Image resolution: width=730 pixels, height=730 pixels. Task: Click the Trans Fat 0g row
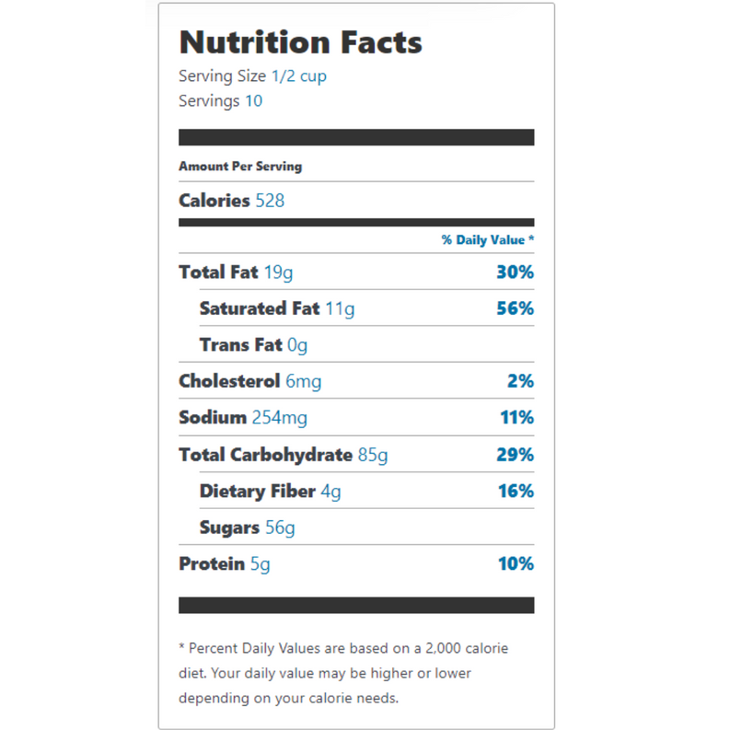coord(366,344)
